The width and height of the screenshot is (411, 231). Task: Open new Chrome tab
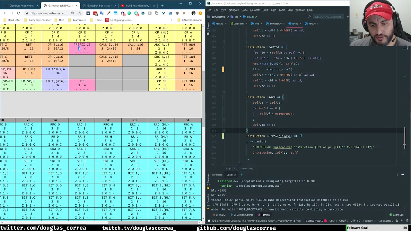pyautogui.click(x=162, y=5)
